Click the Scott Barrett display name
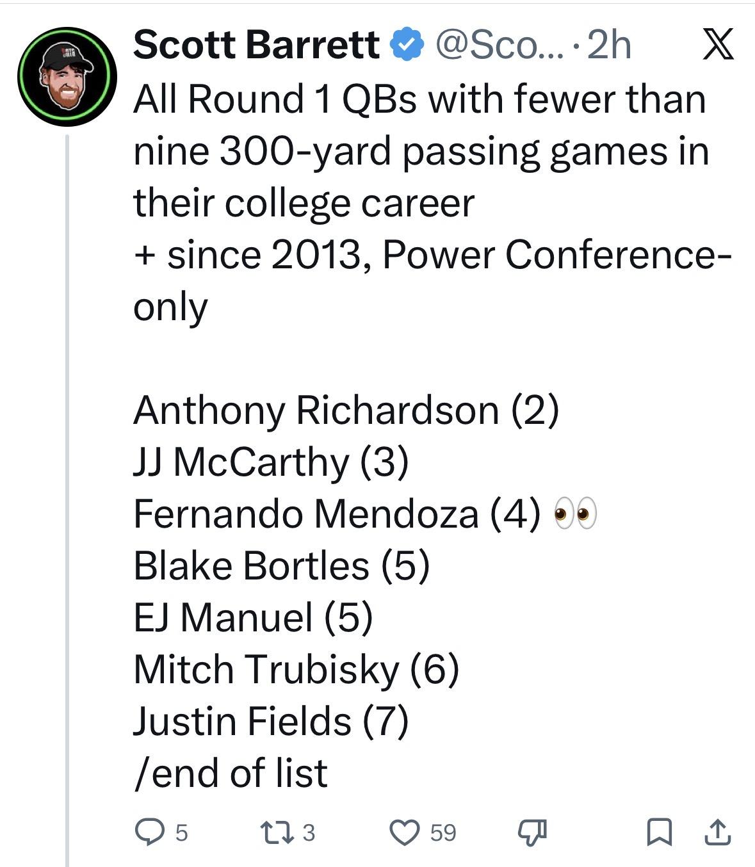The image size is (755, 867). pos(256,45)
